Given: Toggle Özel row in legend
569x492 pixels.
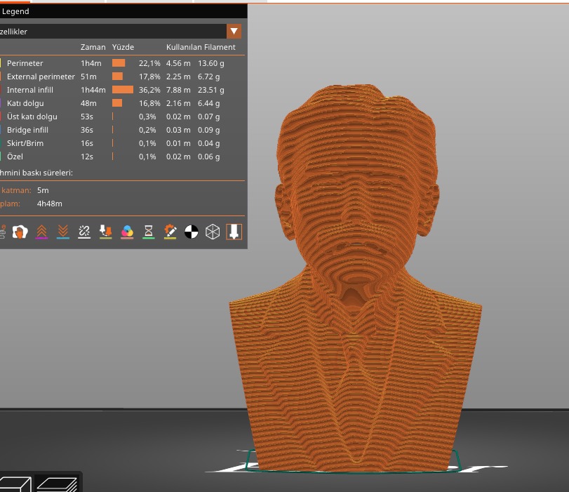Looking at the screenshot, I should [x=122, y=157].
